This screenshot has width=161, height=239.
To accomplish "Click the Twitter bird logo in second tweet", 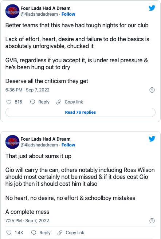I will [x=152, y=139].
